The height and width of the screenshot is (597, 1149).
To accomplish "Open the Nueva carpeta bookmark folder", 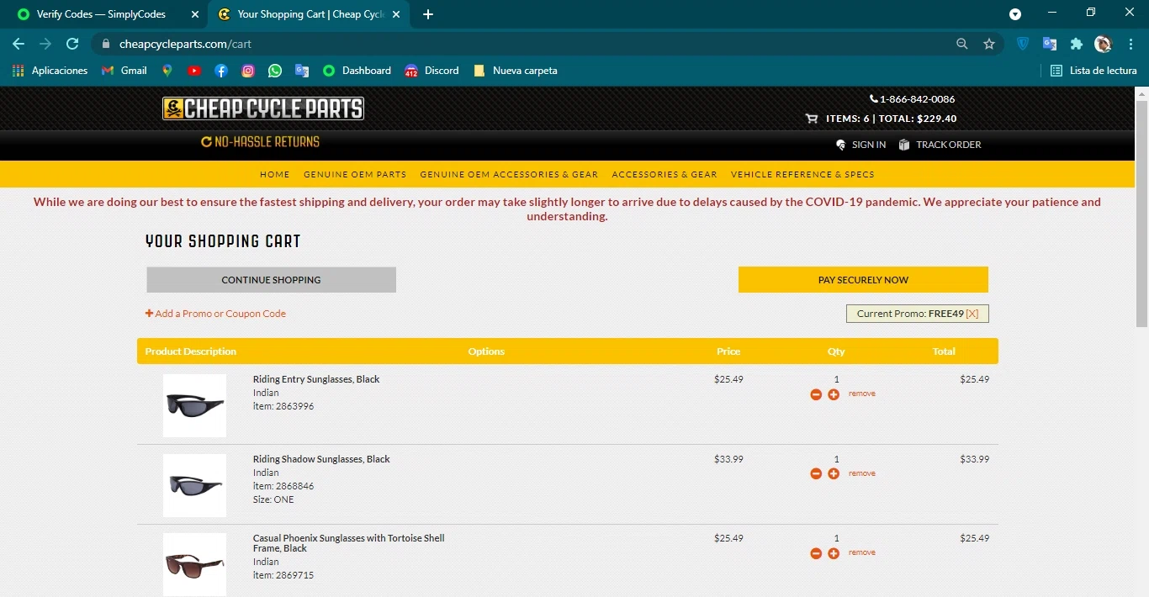I will 516,71.
